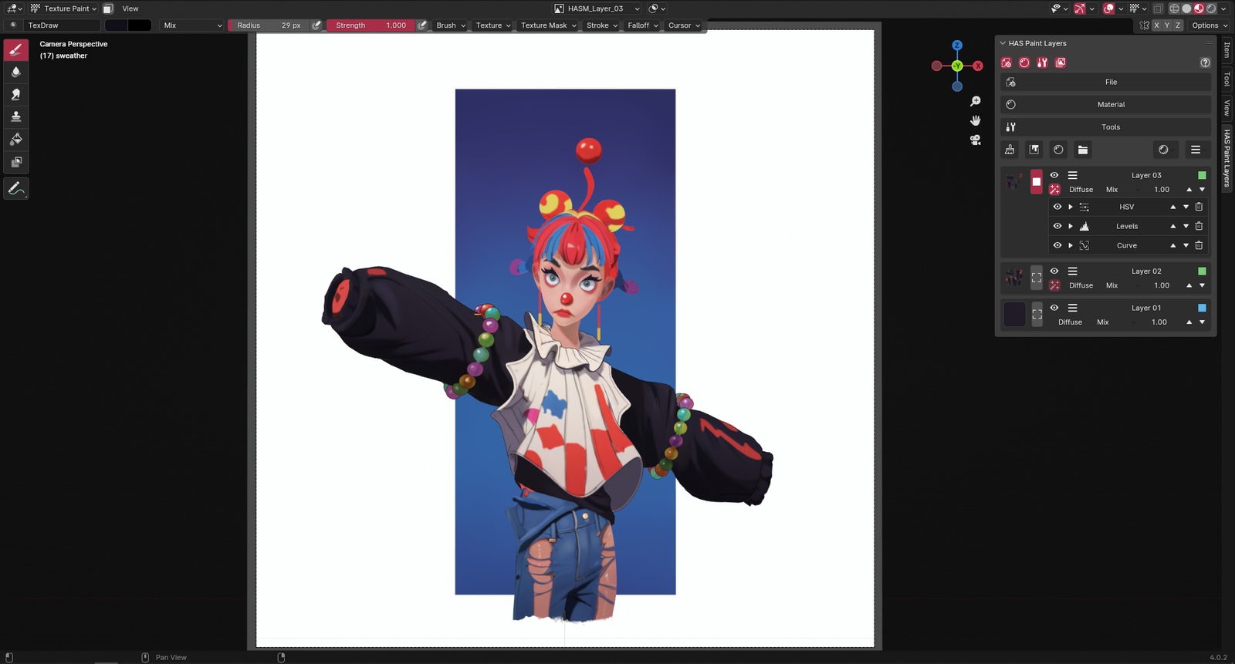
Task: Select the Soften tool
Action: coord(15,72)
